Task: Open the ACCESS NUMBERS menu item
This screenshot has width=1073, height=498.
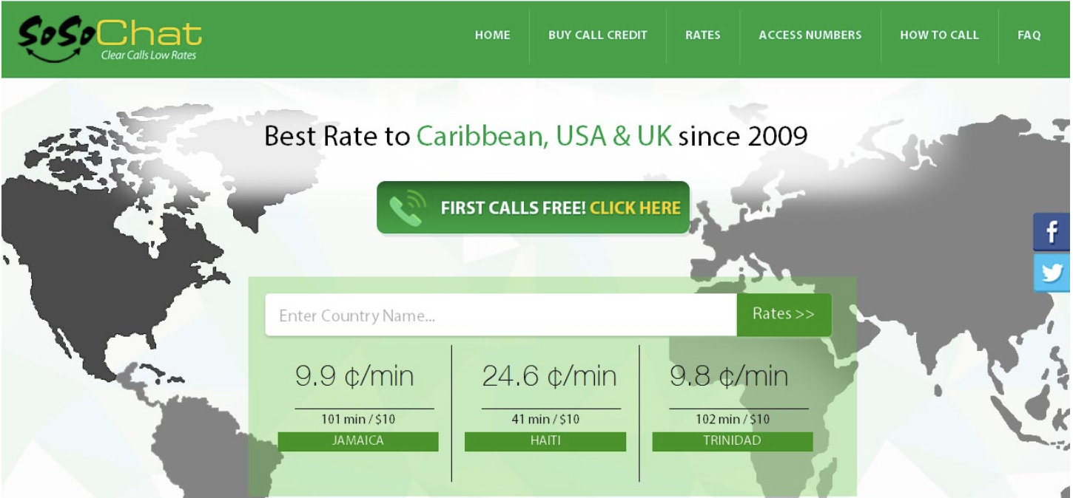Action: coord(810,35)
